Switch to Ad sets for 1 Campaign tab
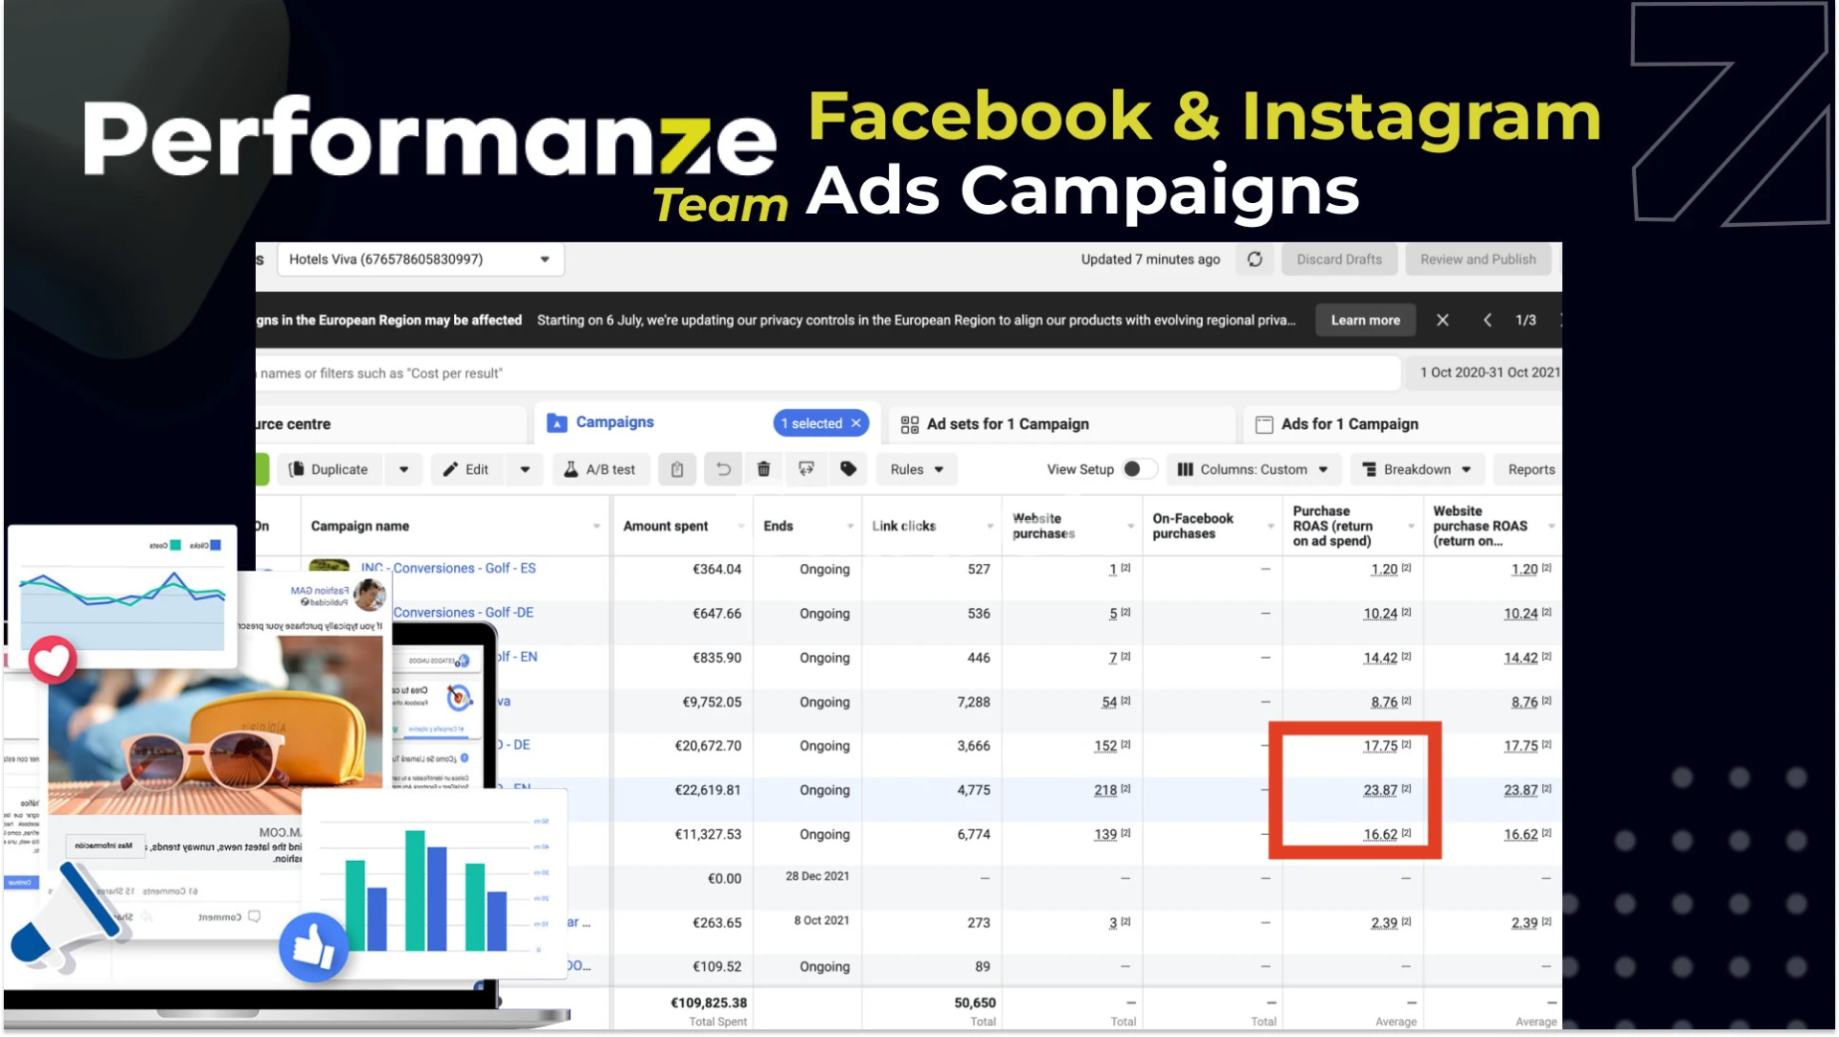1839x1037 pixels. [1007, 424]
